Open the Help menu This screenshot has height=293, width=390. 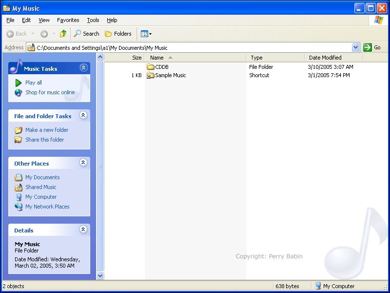(112, 20)
